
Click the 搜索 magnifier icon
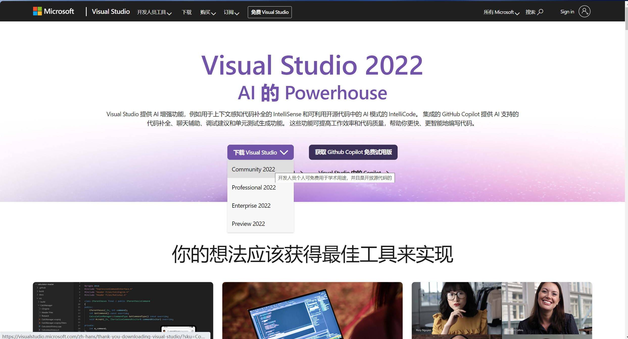[540, 12]
